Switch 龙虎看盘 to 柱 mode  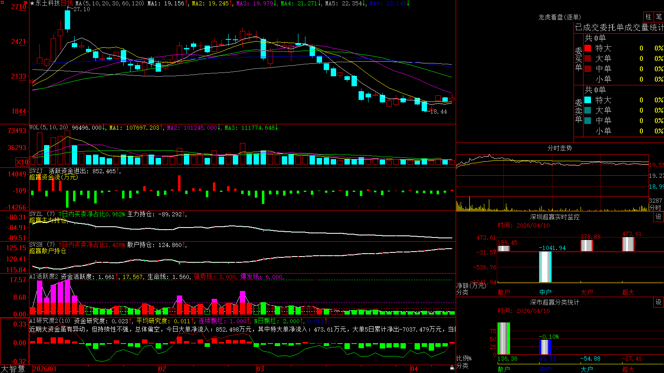(648, 17)
